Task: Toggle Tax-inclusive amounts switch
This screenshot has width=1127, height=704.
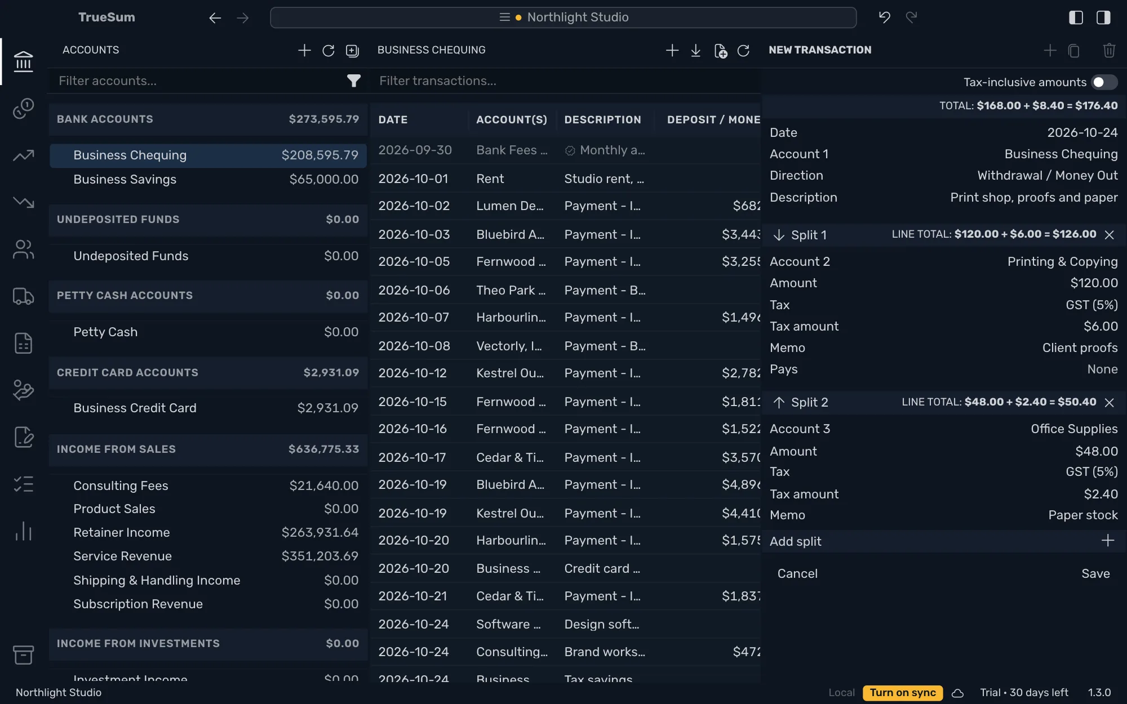Action: [x=1104, y=82]
